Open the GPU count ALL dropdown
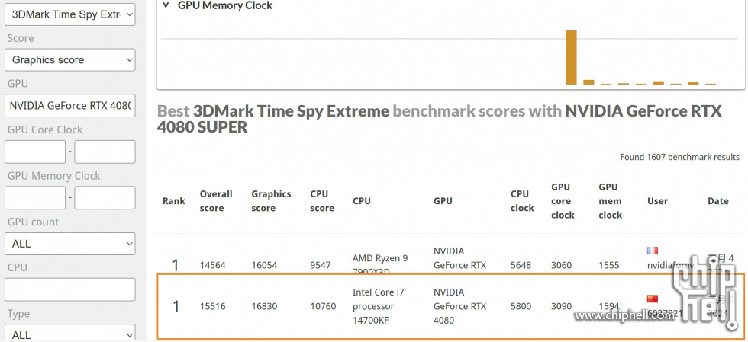The height and width of the screenshot is (342, 748). pos(70,244)
